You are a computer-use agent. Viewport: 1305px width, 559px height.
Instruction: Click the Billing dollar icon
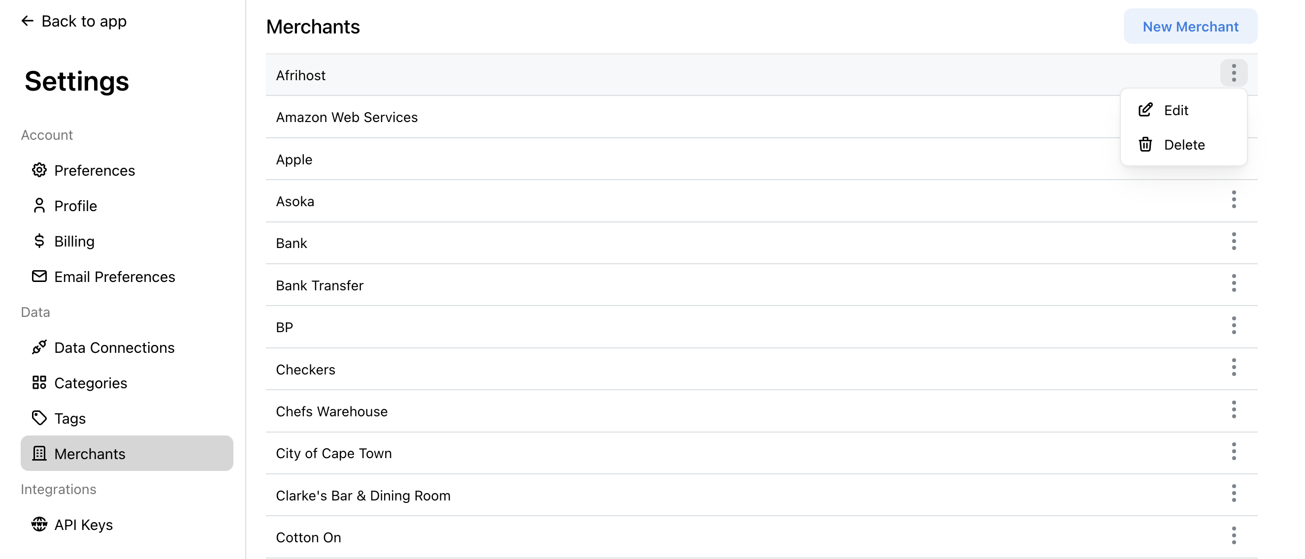(x=39, y=241)
